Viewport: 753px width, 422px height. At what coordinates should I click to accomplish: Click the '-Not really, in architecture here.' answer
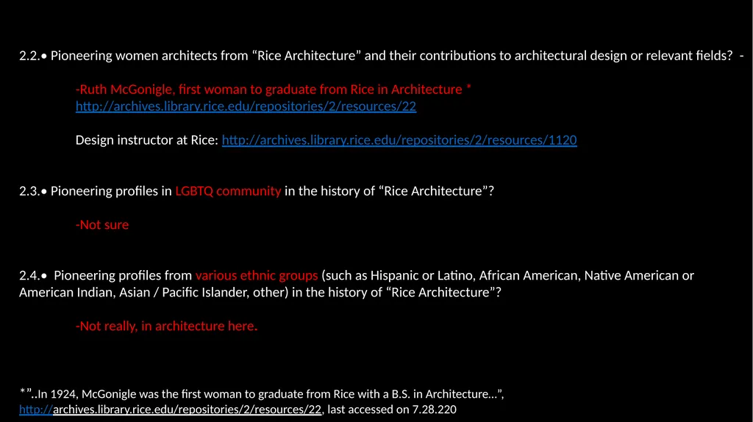(x=167, y=326)
